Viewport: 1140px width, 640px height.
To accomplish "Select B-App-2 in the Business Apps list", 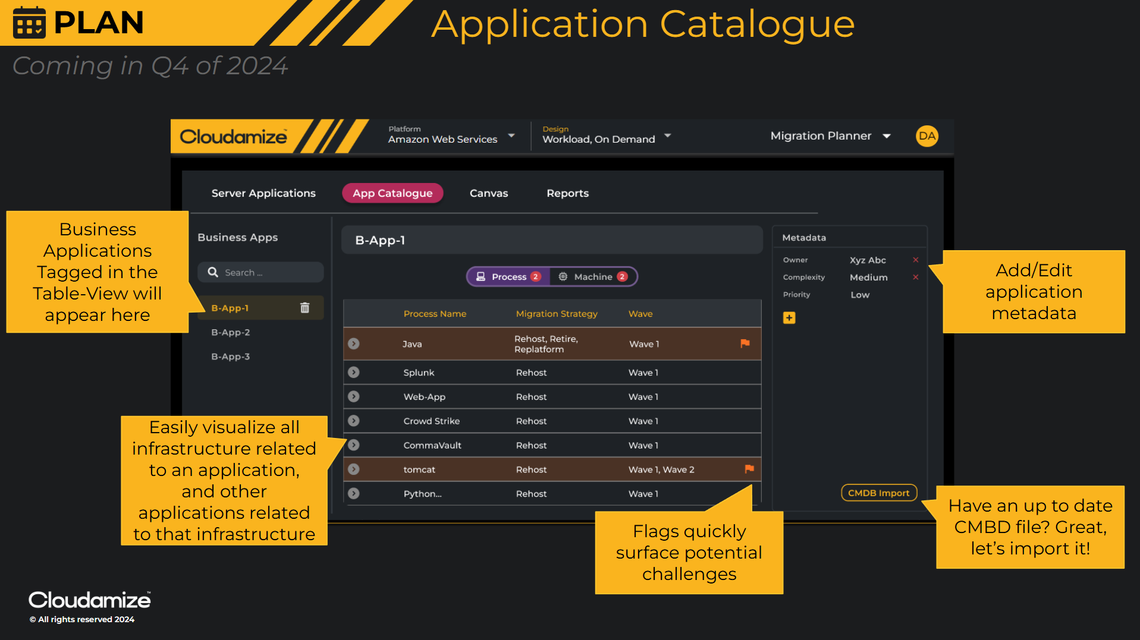I will point(230,332).
